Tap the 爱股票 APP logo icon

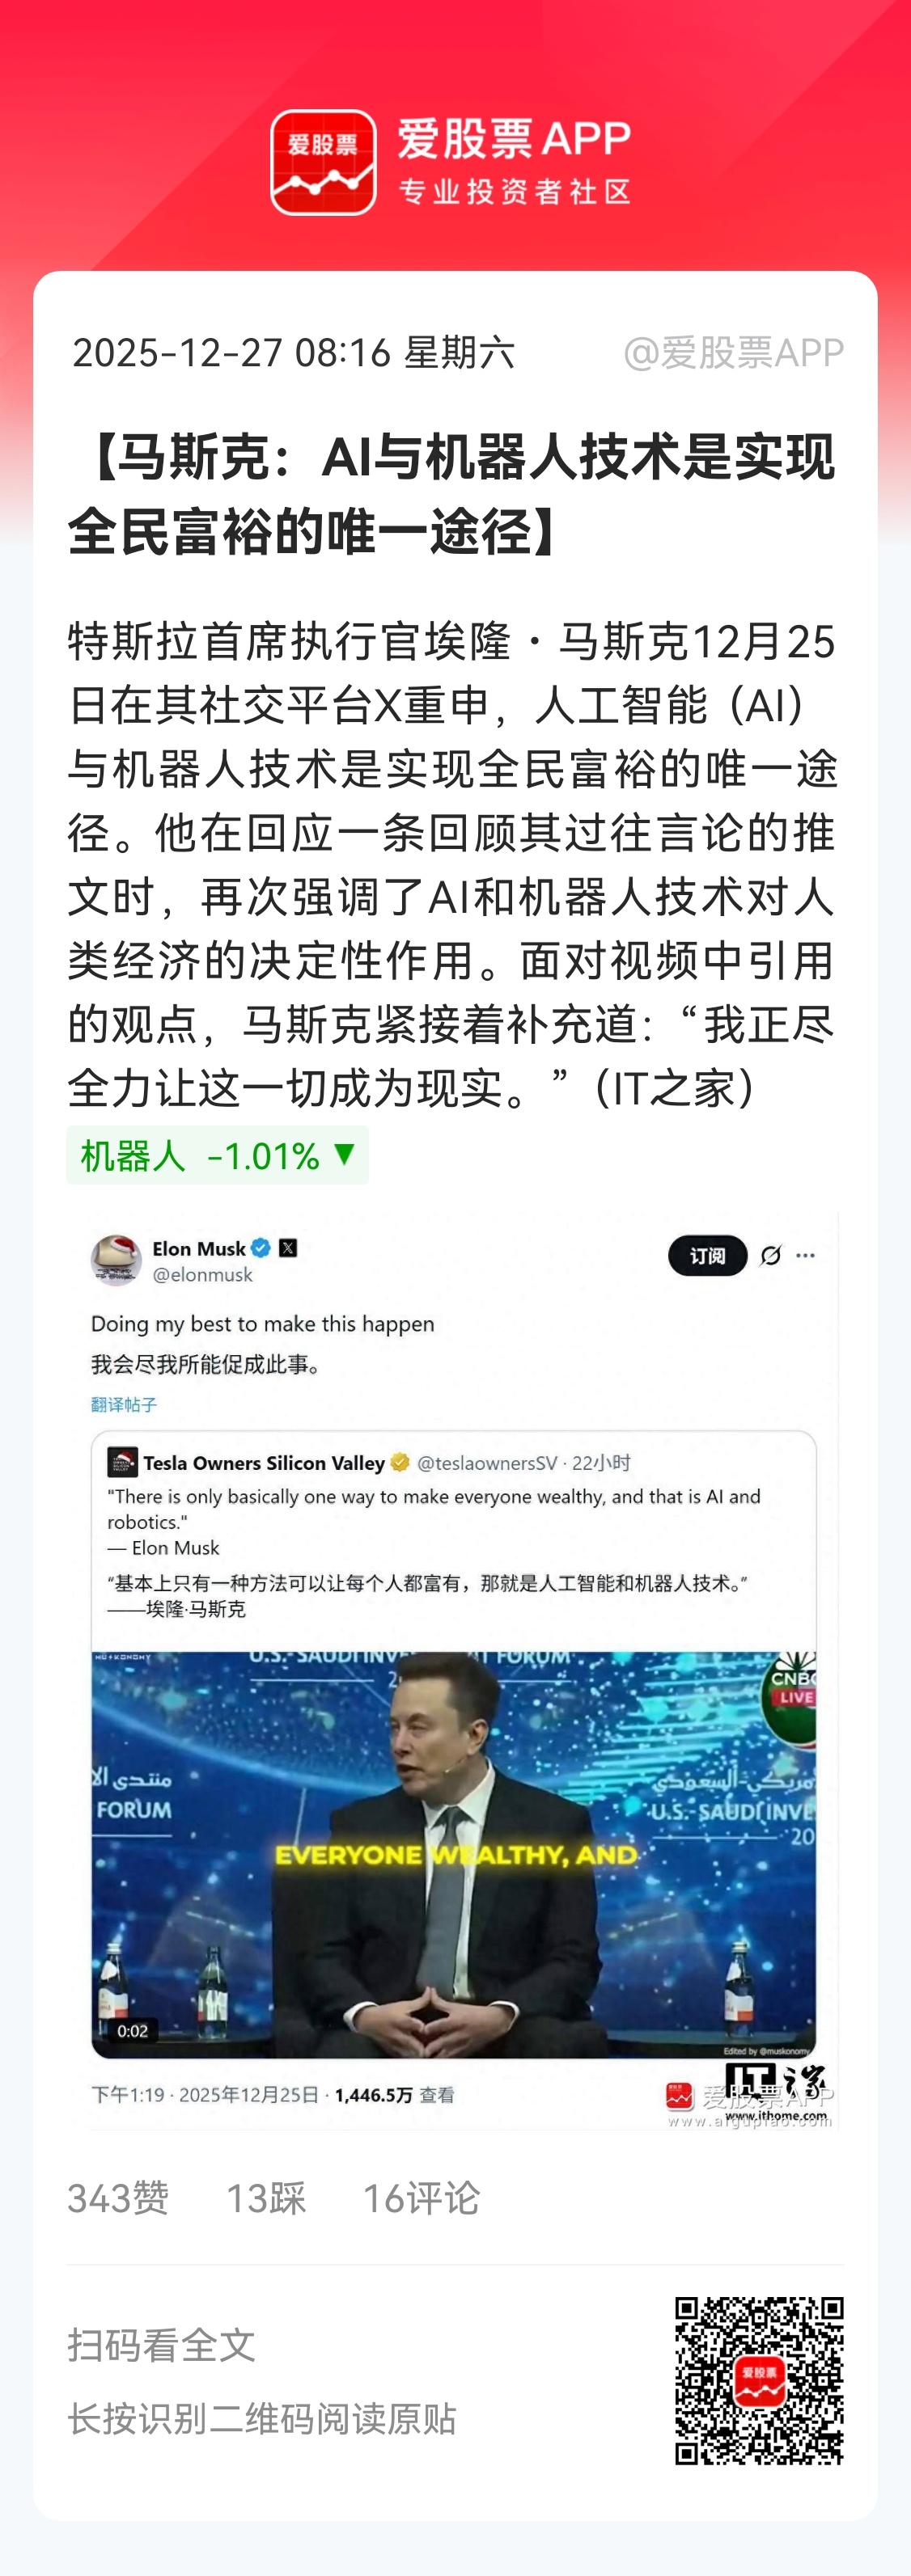pyautogui.click(x=324, y=162)
